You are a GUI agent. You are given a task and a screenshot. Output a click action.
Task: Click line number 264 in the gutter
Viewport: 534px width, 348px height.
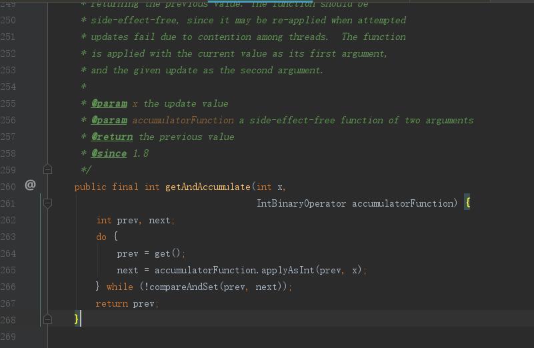(x=8, y=253)
